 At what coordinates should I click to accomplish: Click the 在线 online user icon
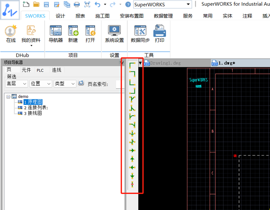tap(11, 34)
